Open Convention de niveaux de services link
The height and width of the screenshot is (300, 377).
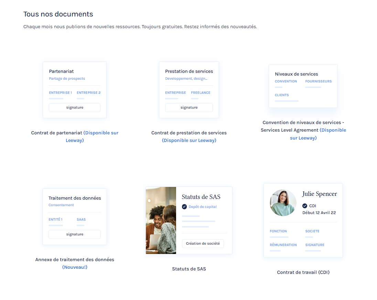303,130
